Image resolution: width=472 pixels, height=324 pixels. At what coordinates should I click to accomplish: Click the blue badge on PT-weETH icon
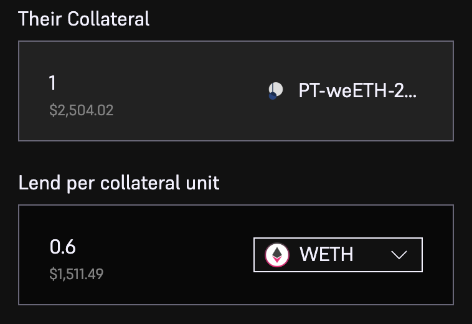(x=273, y=96)
